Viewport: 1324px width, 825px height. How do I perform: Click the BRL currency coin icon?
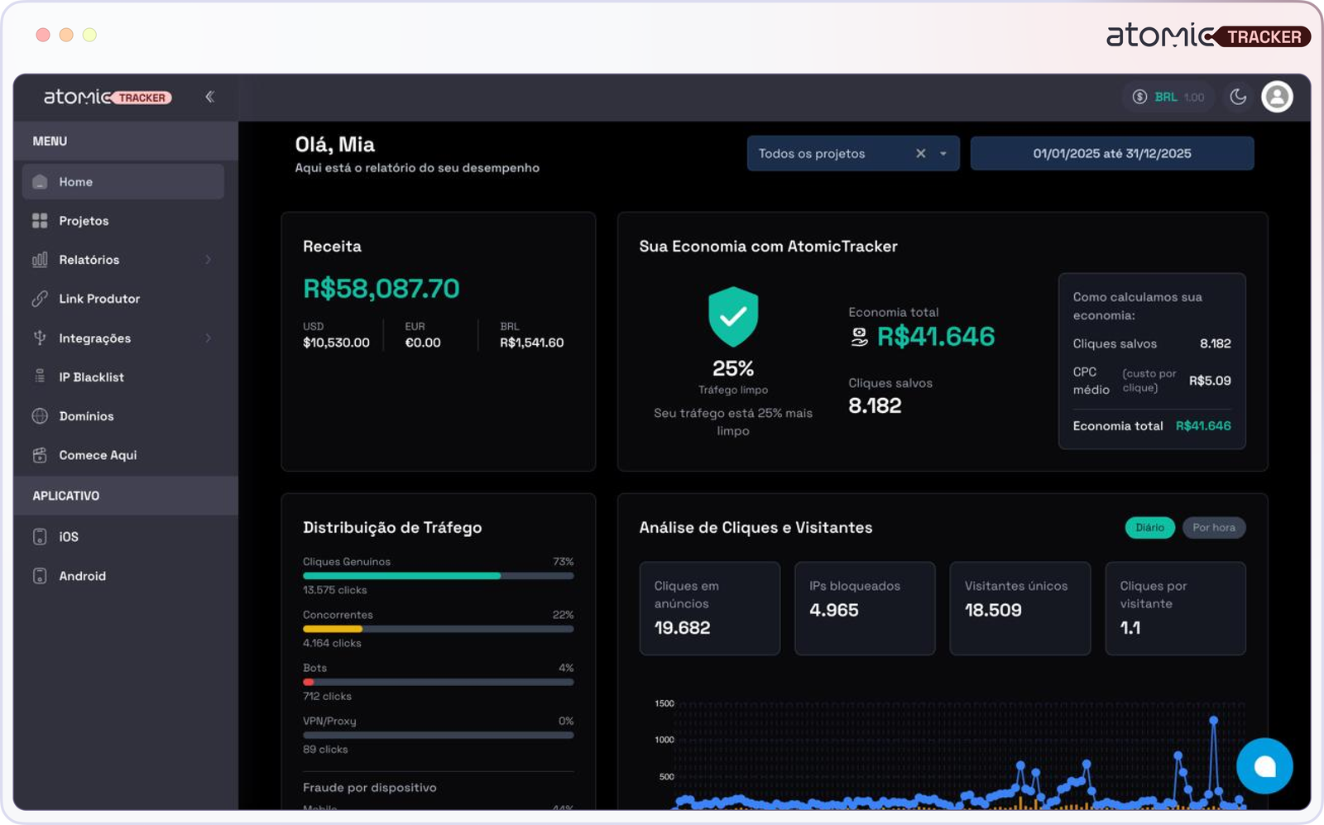1139,97
